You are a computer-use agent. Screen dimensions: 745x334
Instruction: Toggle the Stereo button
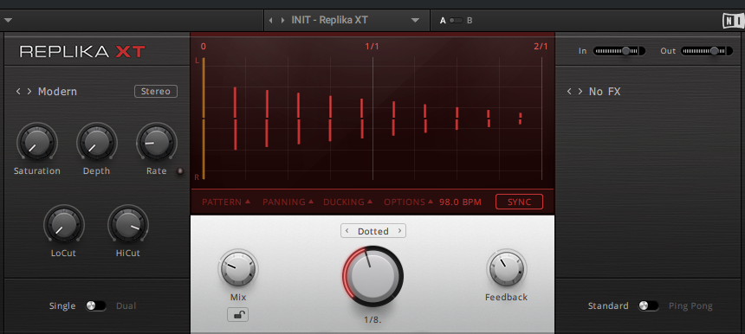(156, 91)
